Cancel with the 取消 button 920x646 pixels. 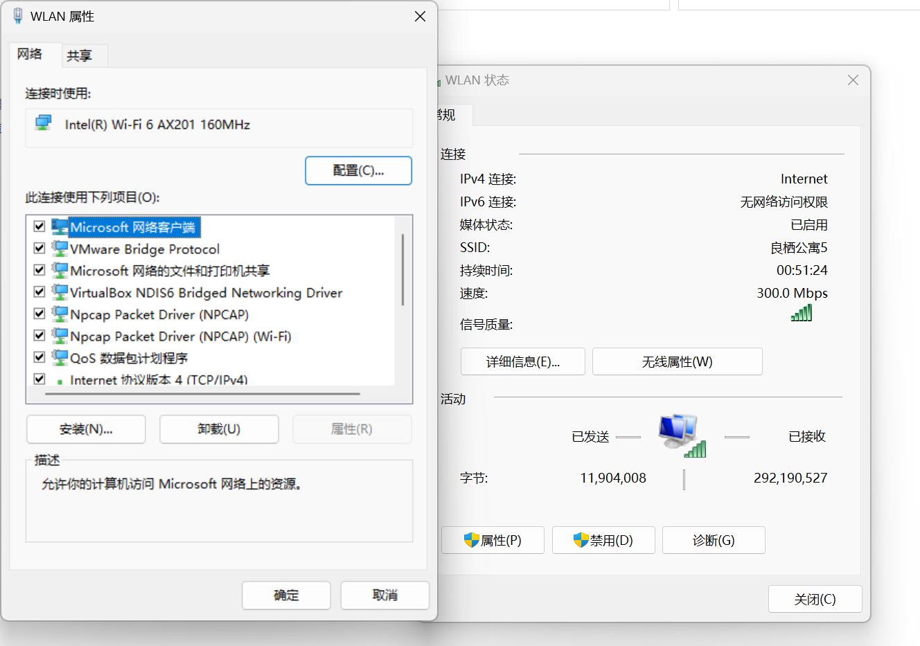[x=385, y=595]
